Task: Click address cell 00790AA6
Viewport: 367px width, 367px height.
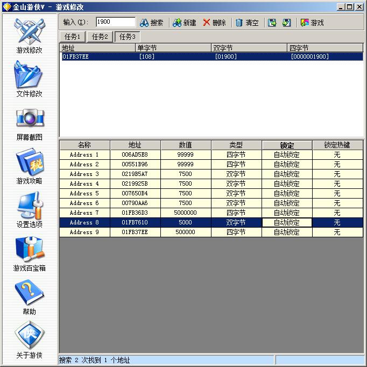Action: (135, 203)
